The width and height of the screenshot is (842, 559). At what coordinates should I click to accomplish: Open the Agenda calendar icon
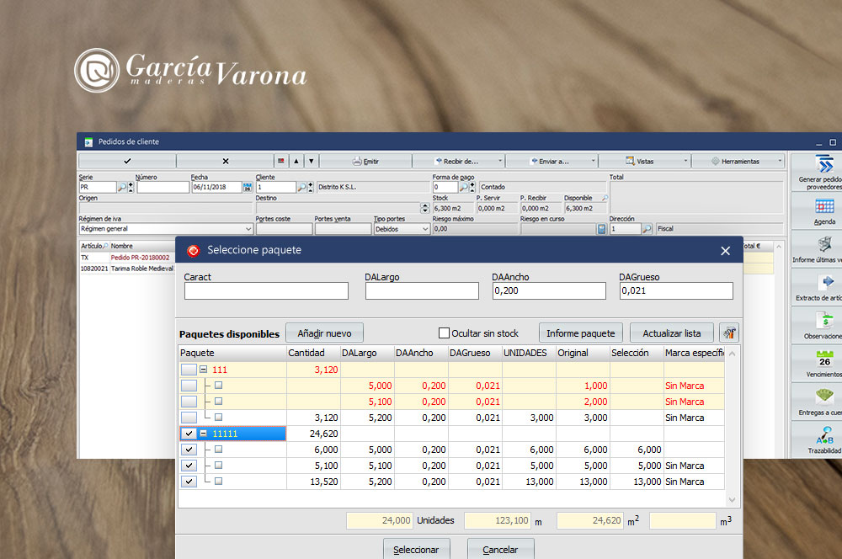(824, 206)
